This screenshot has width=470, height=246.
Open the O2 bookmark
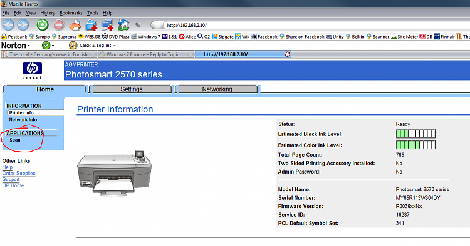[204, 37]
